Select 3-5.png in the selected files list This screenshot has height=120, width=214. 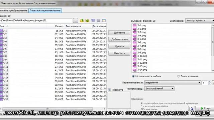141,39
